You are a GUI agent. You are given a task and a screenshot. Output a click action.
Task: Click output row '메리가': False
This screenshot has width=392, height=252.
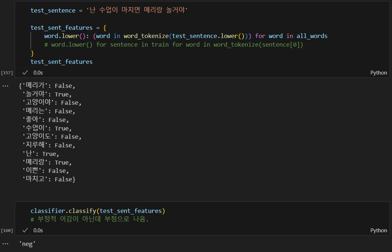point(47,86)
